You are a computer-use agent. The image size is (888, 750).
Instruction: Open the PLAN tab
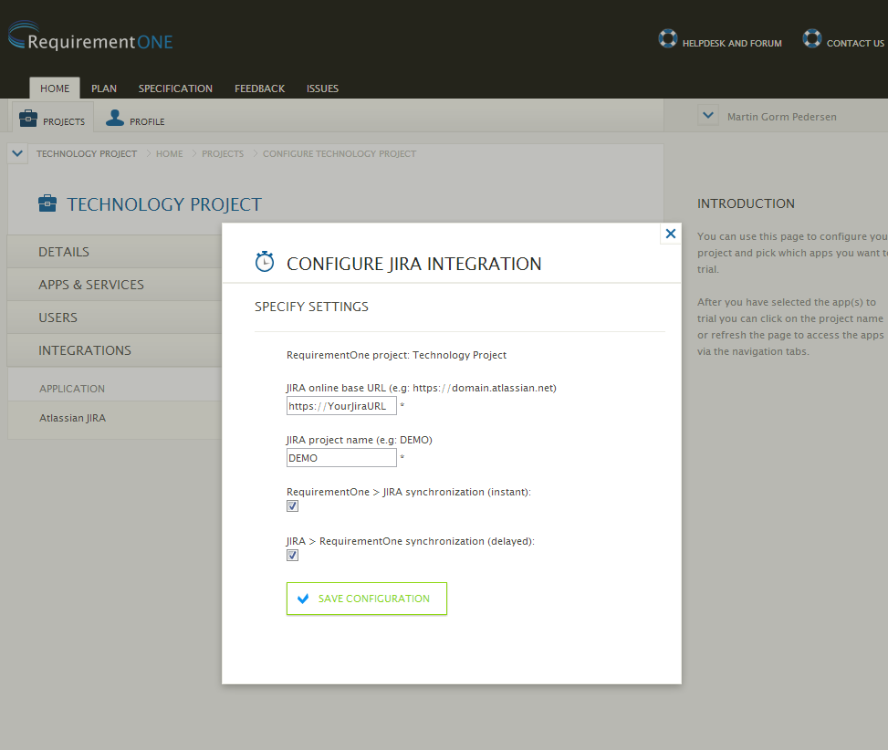(x=104, y=89)
